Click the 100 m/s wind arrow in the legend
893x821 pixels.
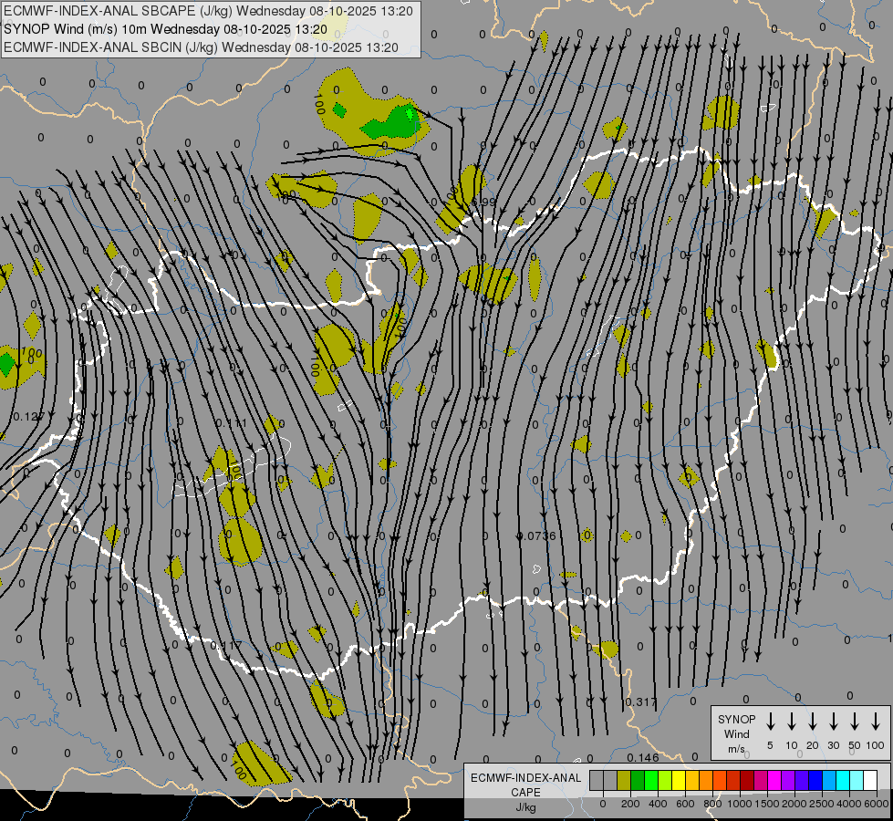[876, 721]
